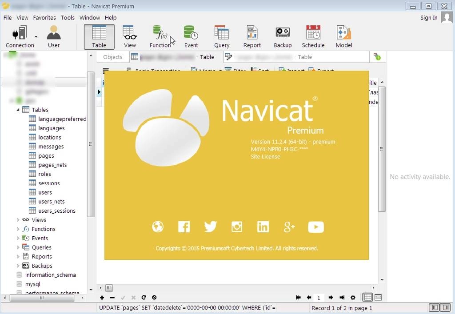Open the Facebook icon on splash screen
The width and height of the screenshot is (455, 314).
(184, 227)
